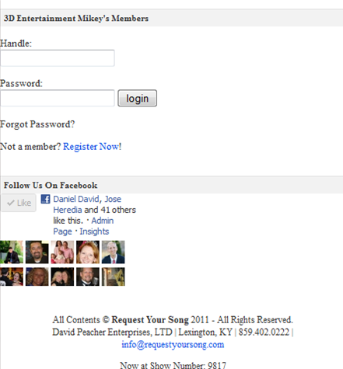The height and width of the screenshot is (369, 343).
Task: Focus the Password input field
Action: (x=58, y=98)
